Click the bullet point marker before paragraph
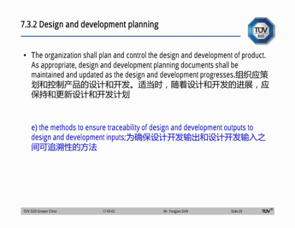 [x=25, y=56]
